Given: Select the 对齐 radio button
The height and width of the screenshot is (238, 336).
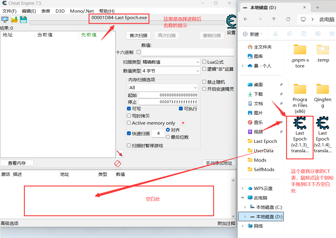Looking at the screenshot, I should click(168, 130).
